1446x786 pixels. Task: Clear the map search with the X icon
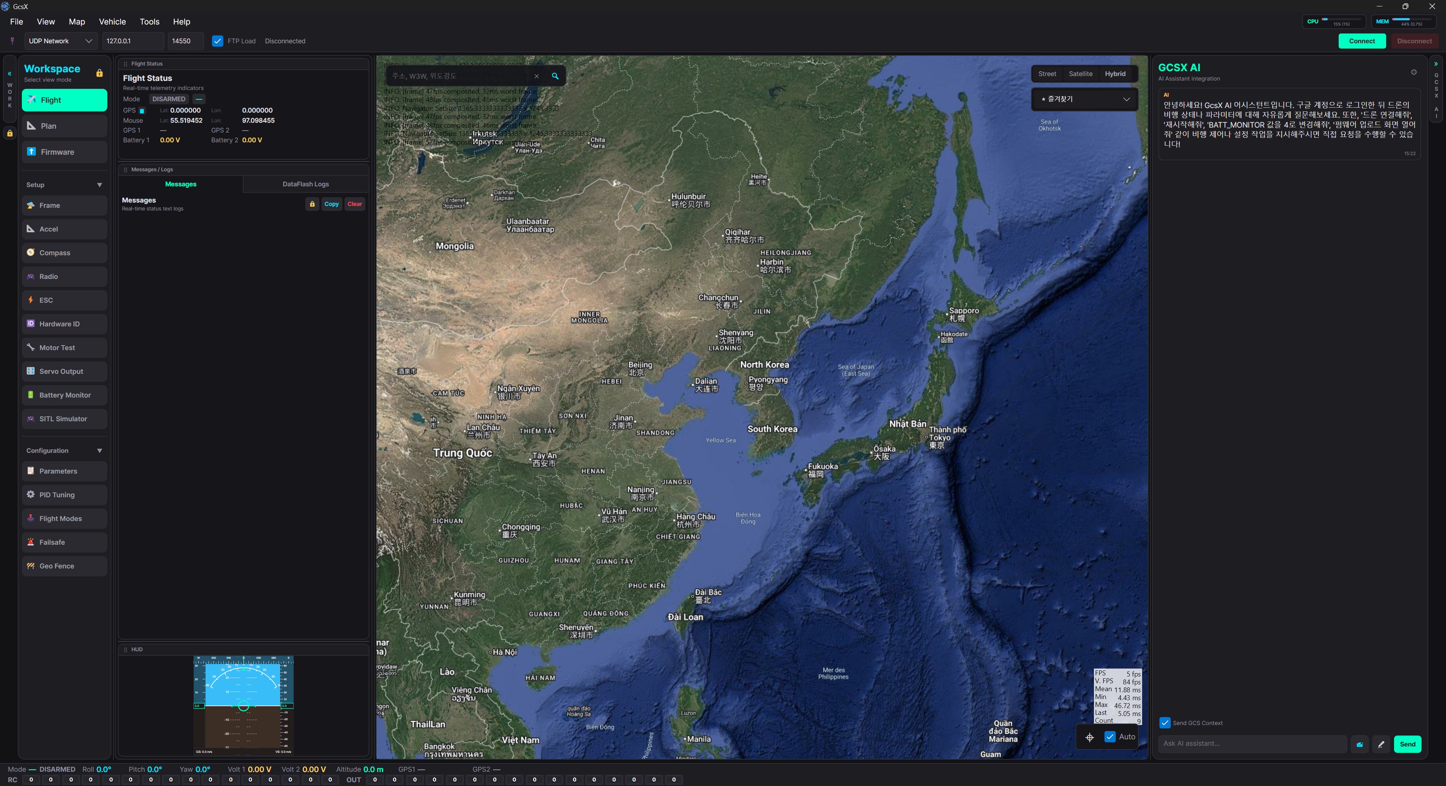click(x=537, y=76)
